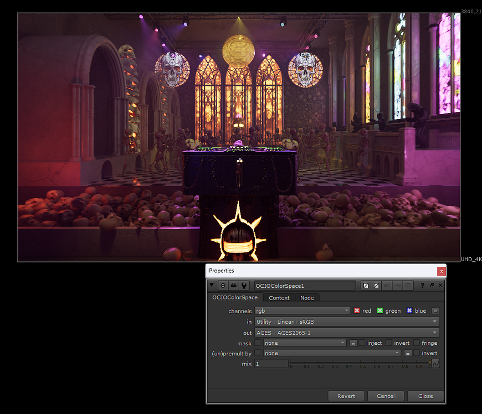Viewport: 482px width, 414px height.
Task: Open the 'out' ACES2065-1 dropdown
Action: click(x=347, y=333)
